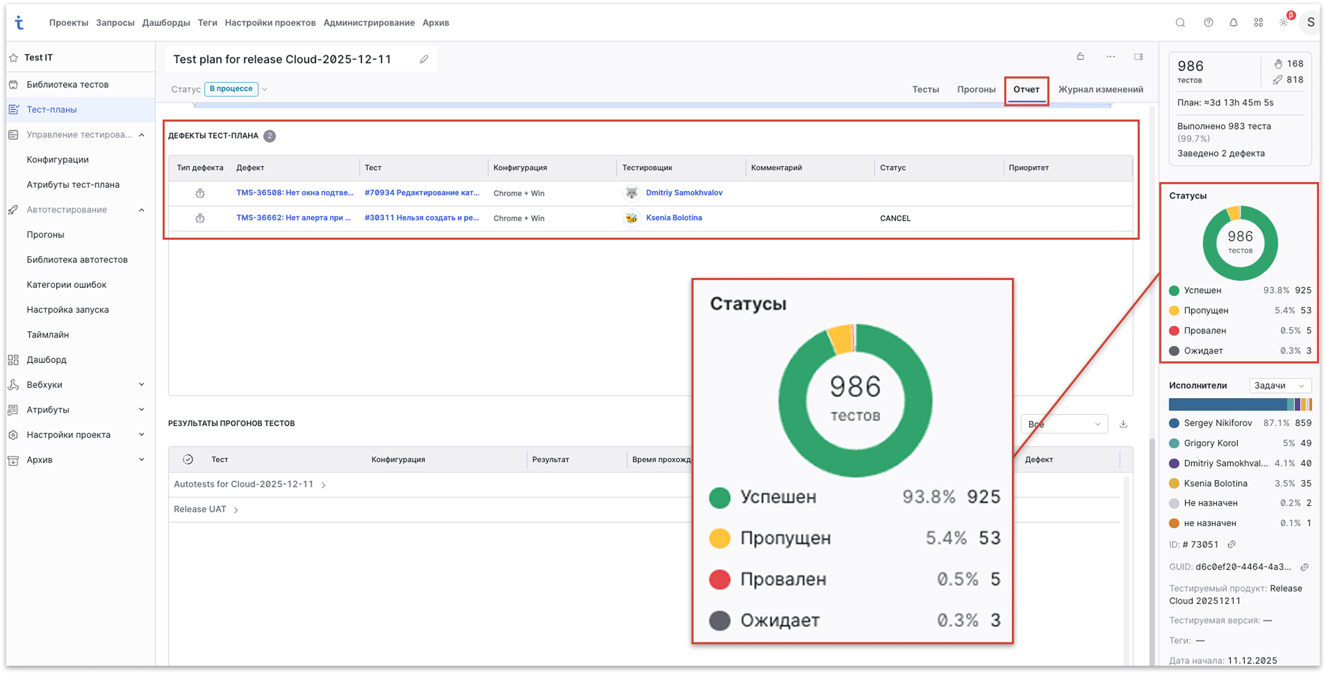
Task: Open the apps grid icon
Action: 1258,23
